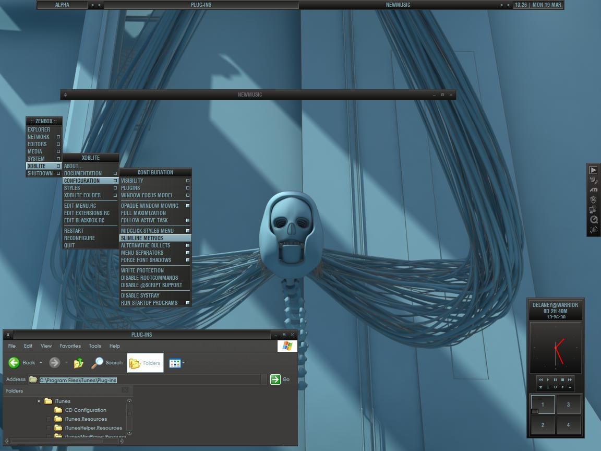The height and width of the screenshot is (451, 601).
Task: Switch to workspace 3 in pager
Action: (568, 404)
